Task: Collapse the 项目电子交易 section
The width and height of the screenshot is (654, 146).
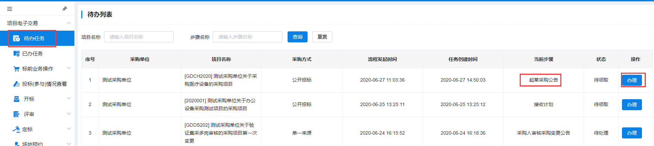Action: click(x=69, y=23)
